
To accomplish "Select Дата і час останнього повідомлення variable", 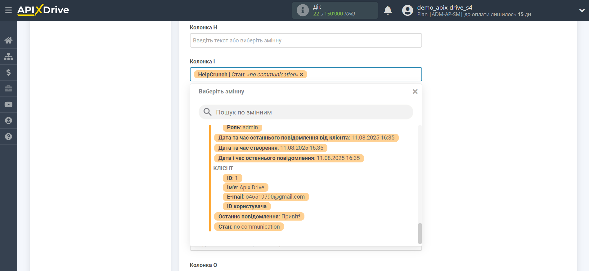I will tap(289, 158).
